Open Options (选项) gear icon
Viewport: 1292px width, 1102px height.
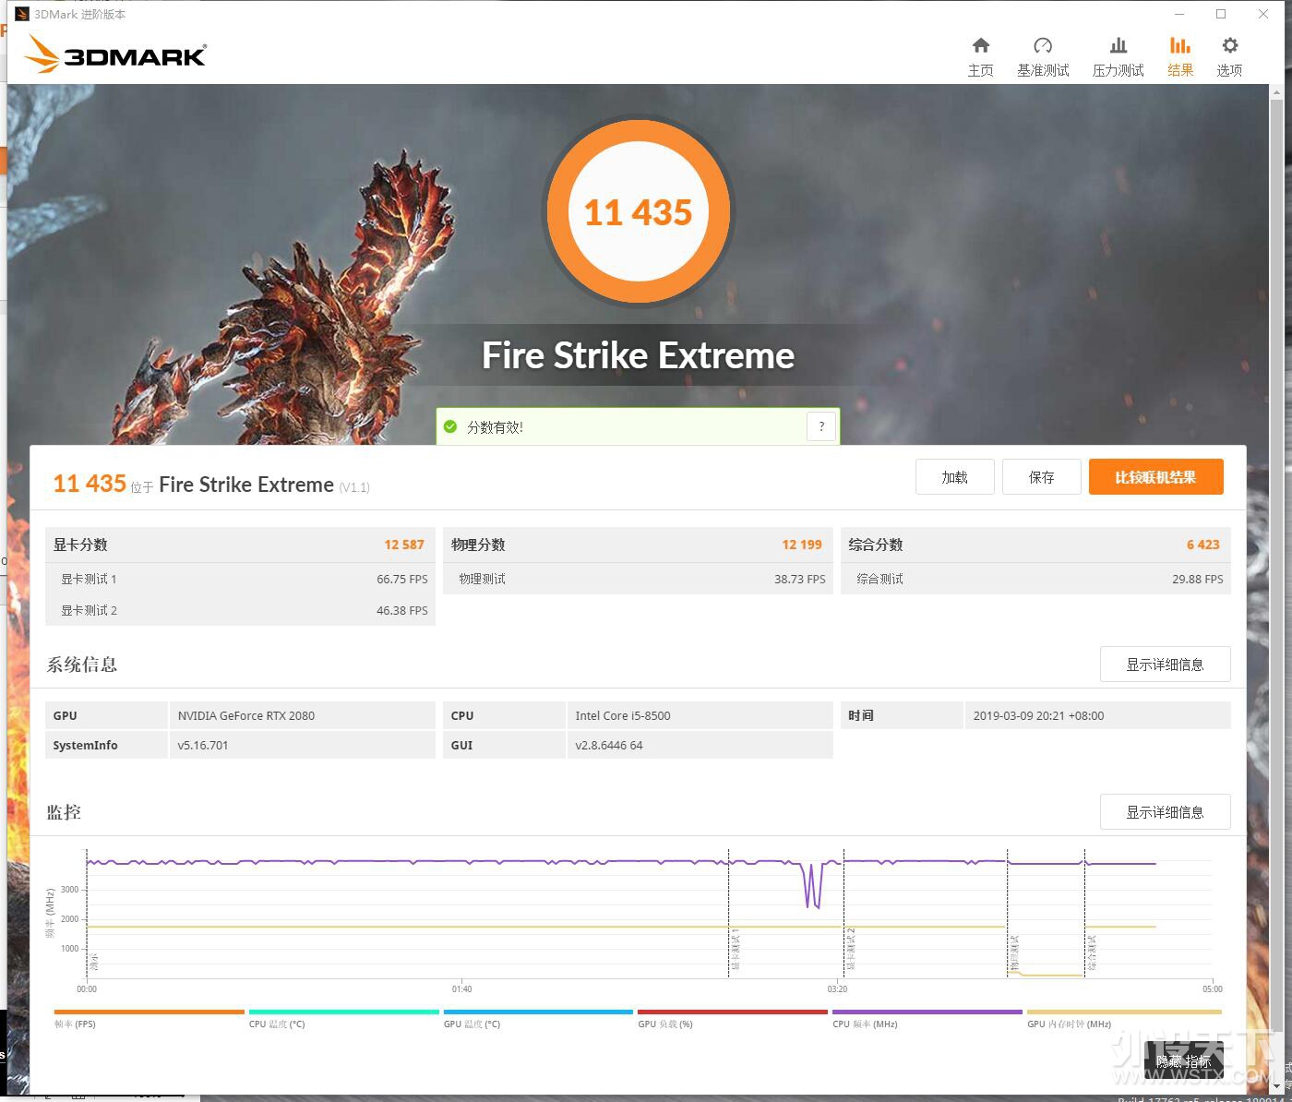pyautogui.click(x=1229, y=45)
